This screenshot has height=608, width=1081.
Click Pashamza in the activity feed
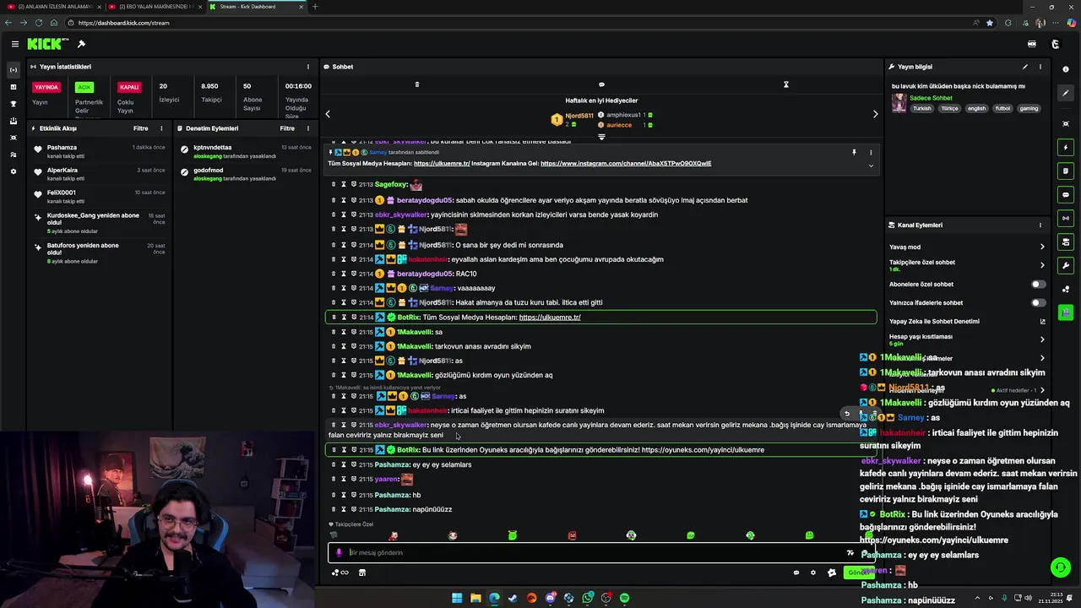click(62, 147)
